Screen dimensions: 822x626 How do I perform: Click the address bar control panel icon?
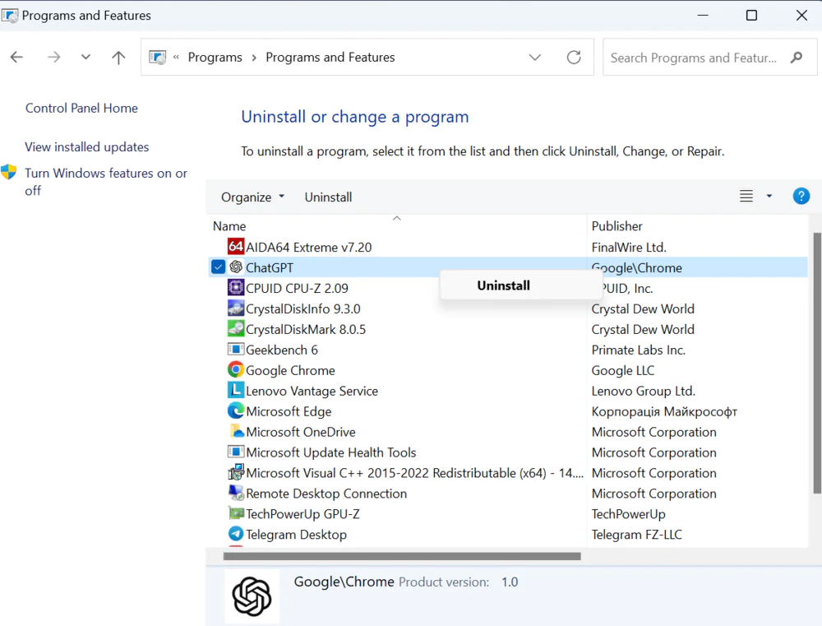(157, 57)
